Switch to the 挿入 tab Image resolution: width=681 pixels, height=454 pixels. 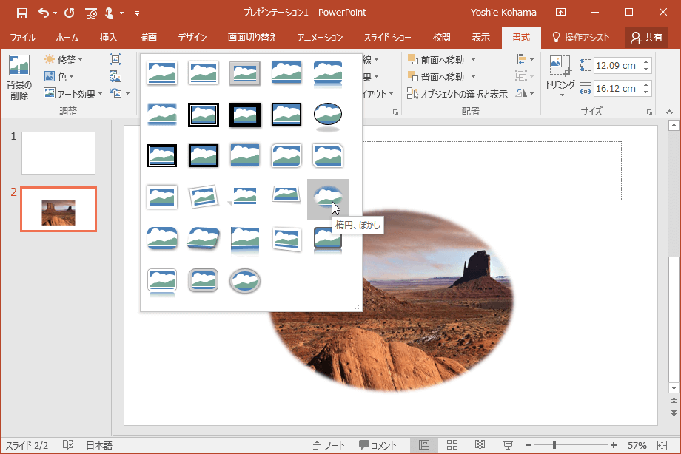(x=109, y=37)
